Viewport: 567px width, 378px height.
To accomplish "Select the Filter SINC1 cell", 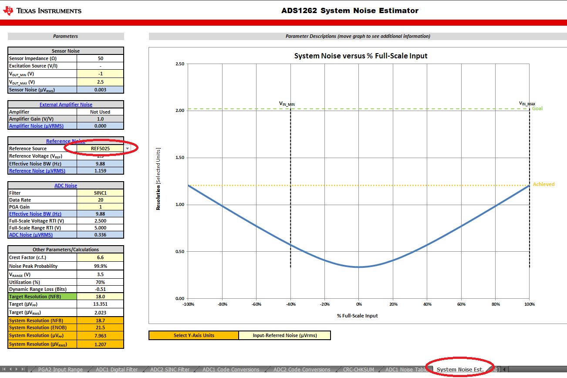I will click(x=100, y=193).
